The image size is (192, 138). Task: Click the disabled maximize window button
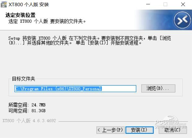tap(165, 4)
